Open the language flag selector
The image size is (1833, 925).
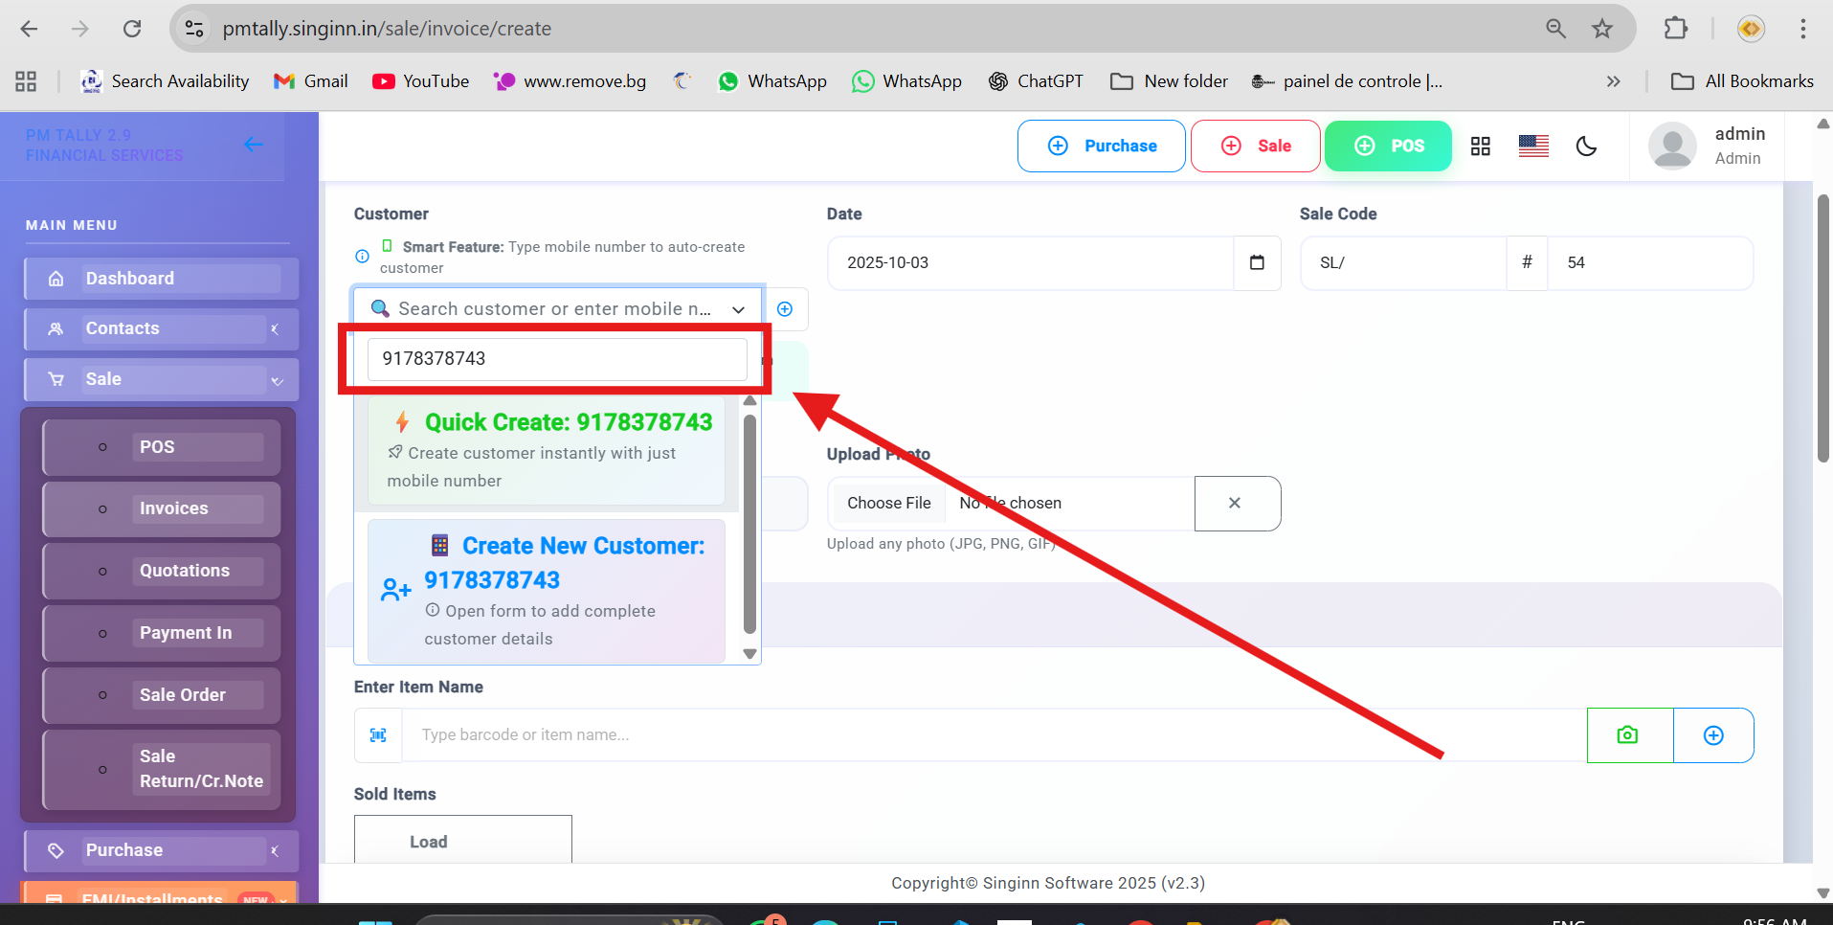point(1533,146)
